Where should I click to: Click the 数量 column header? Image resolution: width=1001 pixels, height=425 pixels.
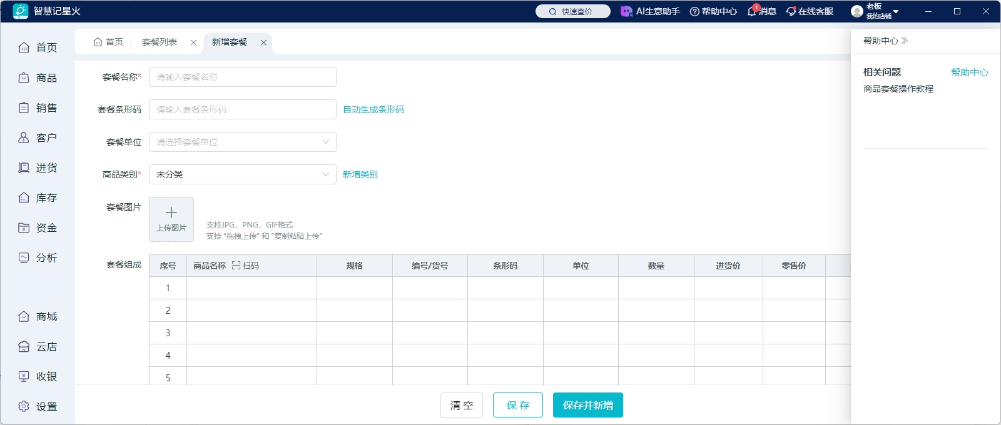click(x=656, y=266)
